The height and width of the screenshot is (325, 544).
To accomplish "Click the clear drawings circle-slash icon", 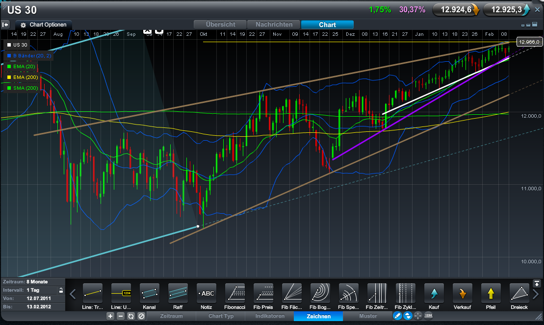I will coord(141,316).
